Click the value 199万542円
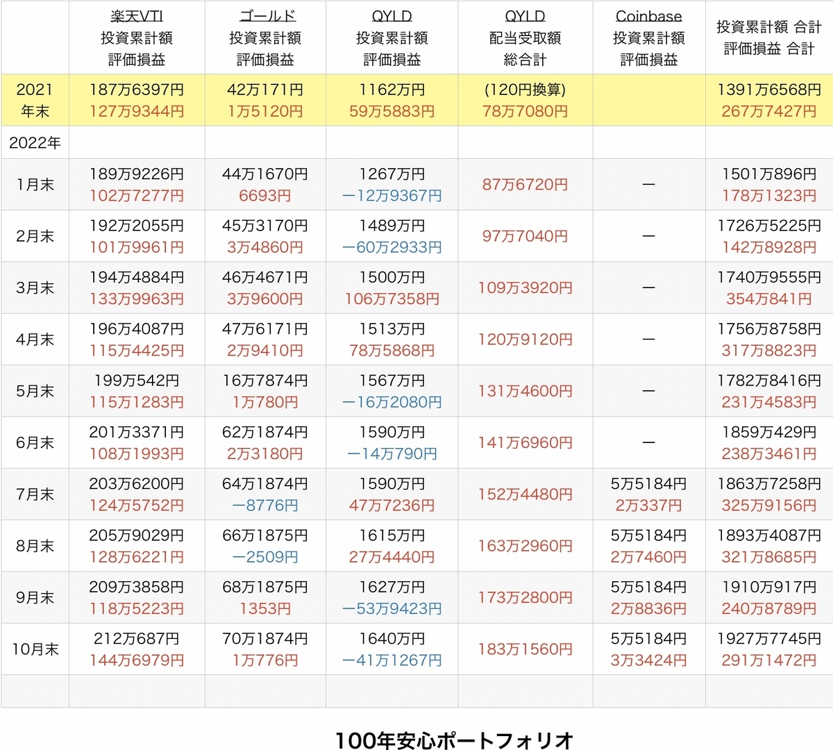 pyautogui.click(x=137, y=381)
